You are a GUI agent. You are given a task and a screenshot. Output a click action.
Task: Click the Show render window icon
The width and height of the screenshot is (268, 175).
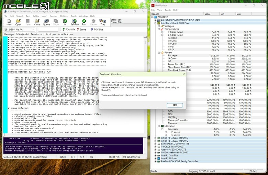tap(56, 22)
